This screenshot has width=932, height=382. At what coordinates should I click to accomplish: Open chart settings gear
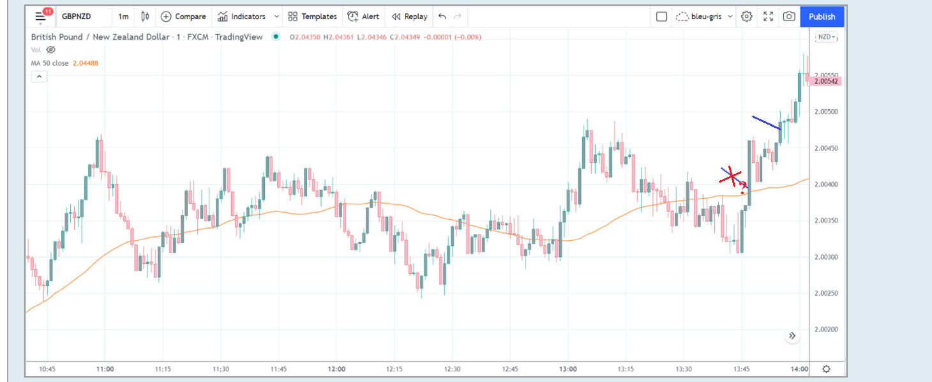click(747, 17)
